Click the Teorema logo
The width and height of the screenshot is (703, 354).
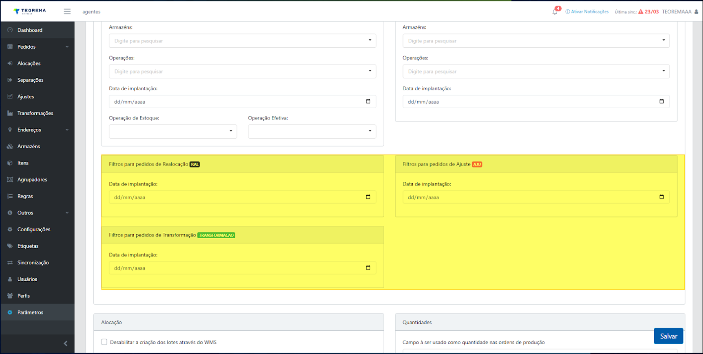30,11
